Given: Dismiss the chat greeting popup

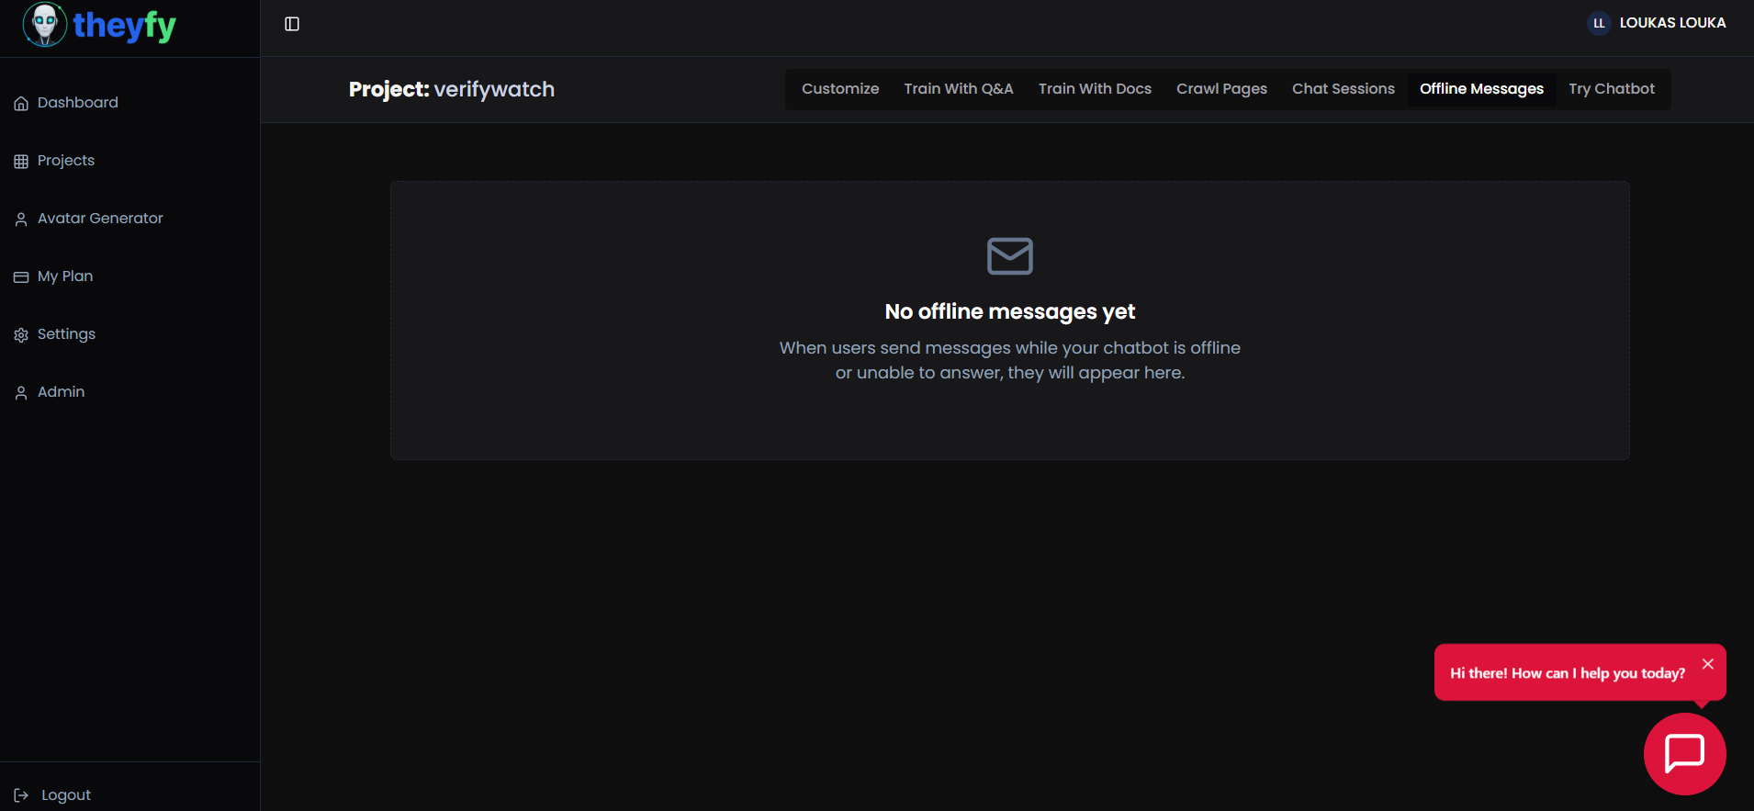Looking at the screenshot, I should click(1707, 664).
